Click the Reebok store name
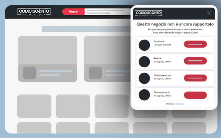 tap(157, 58)
